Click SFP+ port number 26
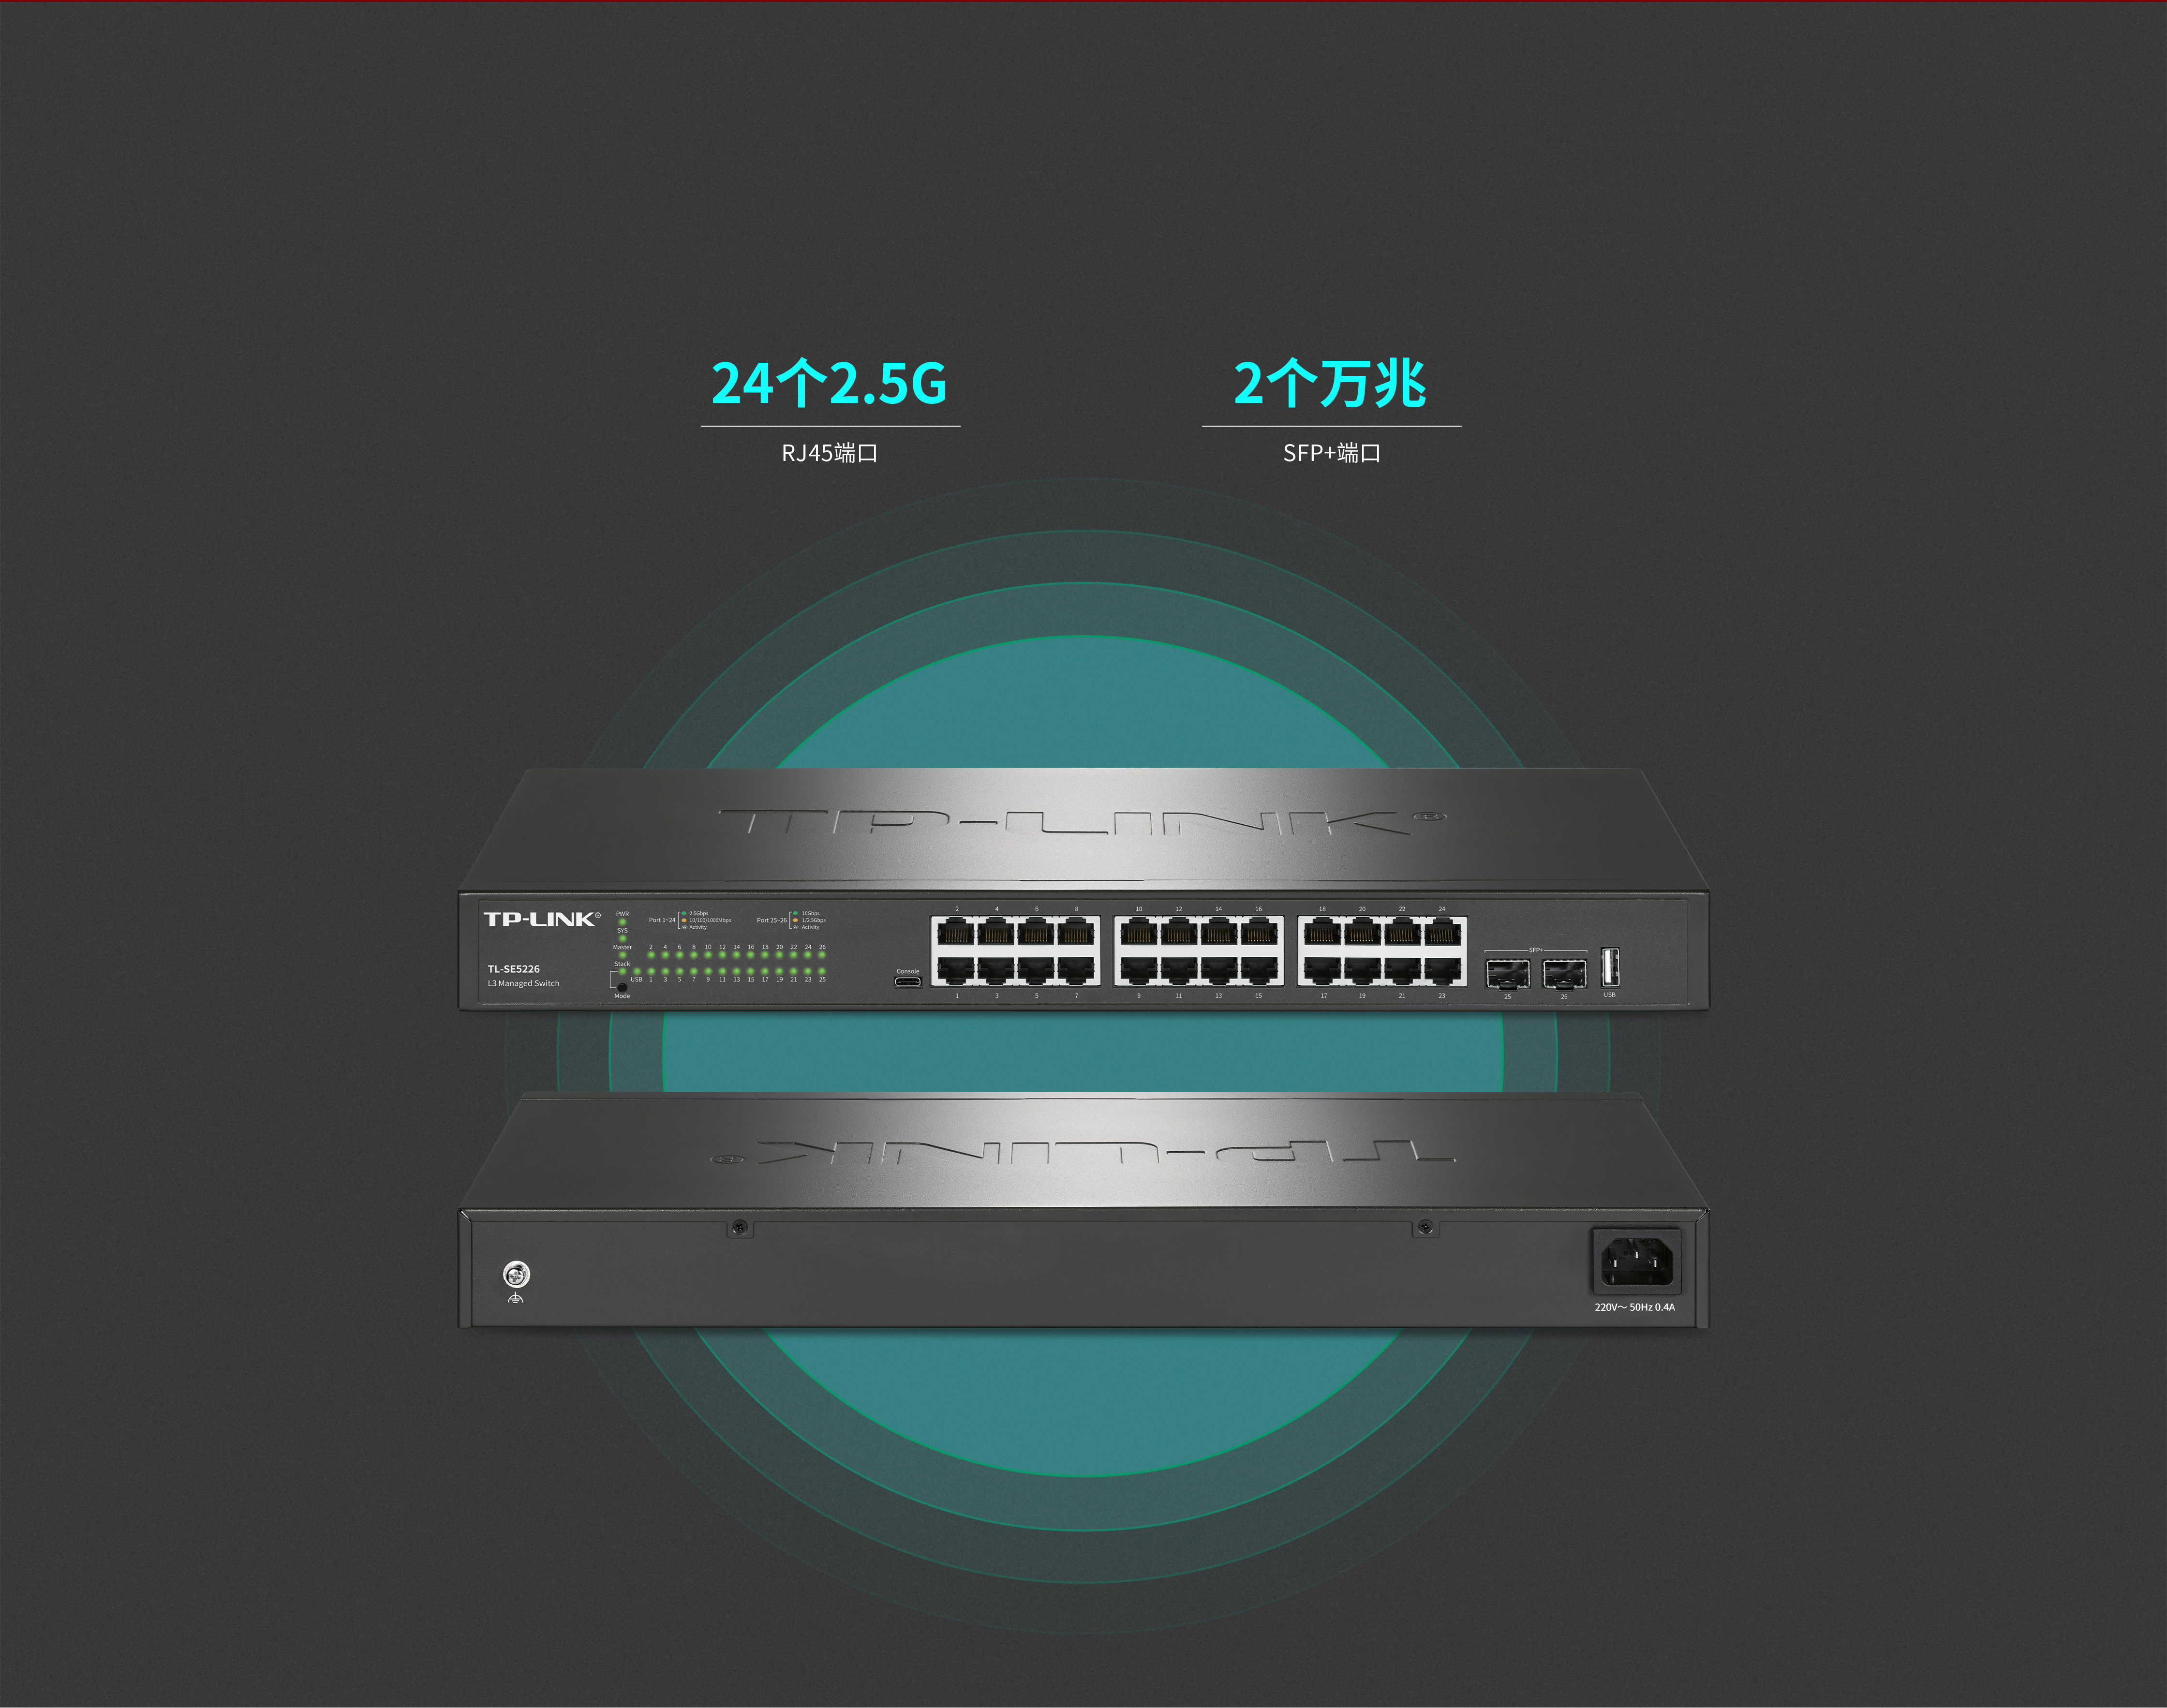The height and width of the screenshot is (1708, 2167). [1564, 973]
